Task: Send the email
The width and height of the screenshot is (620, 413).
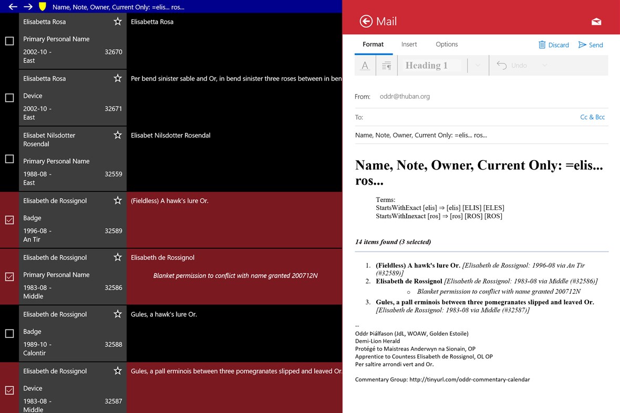Action: (591, 45)
